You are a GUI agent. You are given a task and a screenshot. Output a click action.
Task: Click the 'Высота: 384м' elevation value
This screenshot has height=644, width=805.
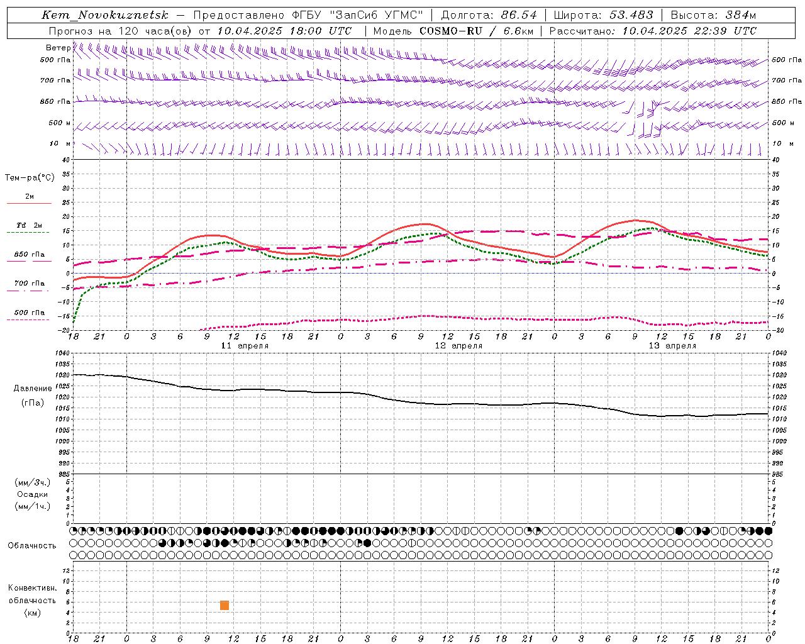[713, 15]
